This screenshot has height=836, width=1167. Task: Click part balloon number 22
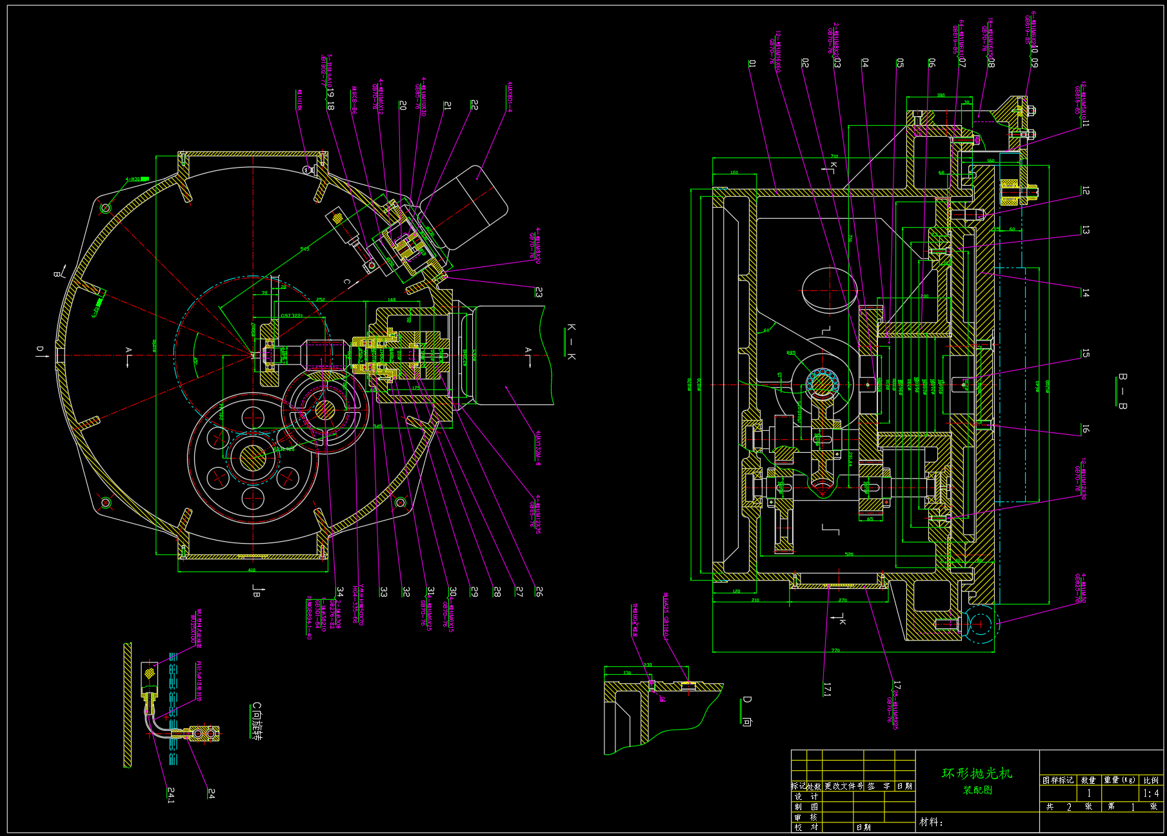[x=474, y=104]
